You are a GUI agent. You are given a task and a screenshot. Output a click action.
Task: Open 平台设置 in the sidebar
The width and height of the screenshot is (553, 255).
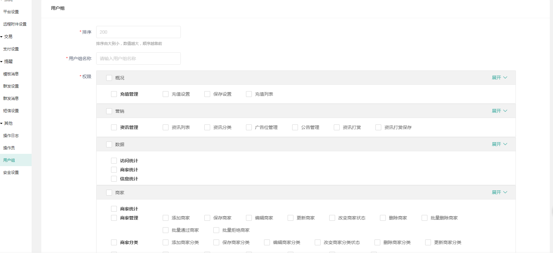pyautogui.click(x=11, y=12)
